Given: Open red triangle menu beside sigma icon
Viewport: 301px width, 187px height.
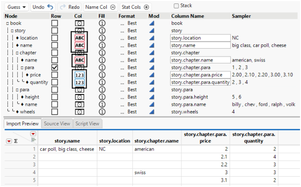Looking at the screenshot, I should click(9, 141).
